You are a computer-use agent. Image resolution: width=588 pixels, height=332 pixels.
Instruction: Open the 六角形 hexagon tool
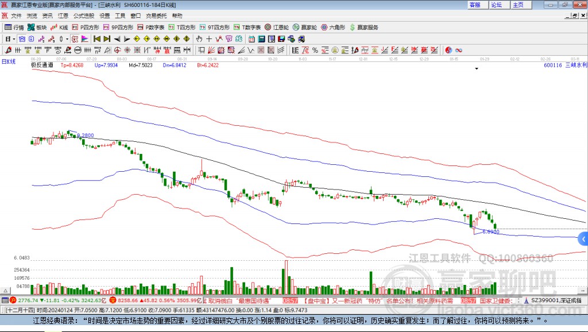333,28
